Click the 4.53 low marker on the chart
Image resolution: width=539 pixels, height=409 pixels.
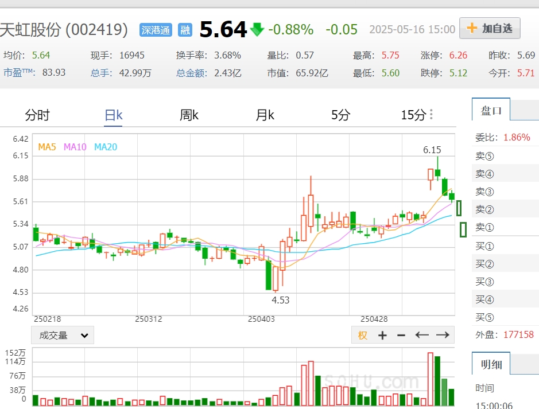click(x=281, y=300)
